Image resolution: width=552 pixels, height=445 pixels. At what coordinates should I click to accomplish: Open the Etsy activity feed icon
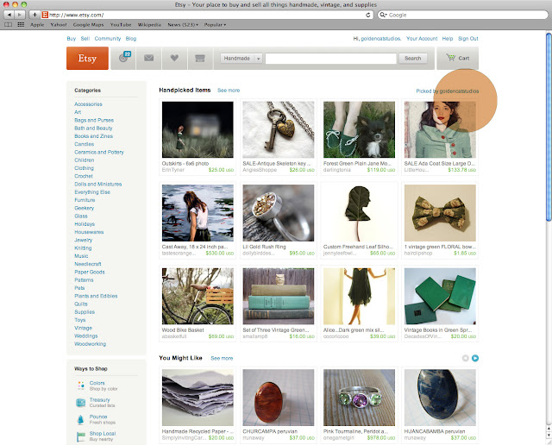pos(124,57)
